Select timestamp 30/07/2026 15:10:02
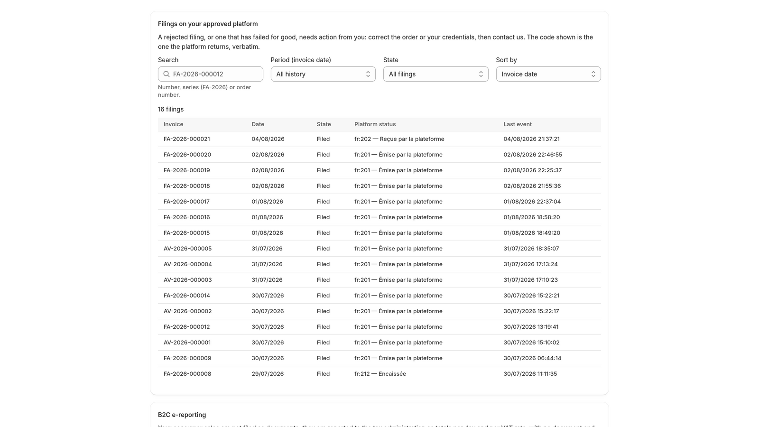This screenshot has height=427, width=759. tap(531, 343)
